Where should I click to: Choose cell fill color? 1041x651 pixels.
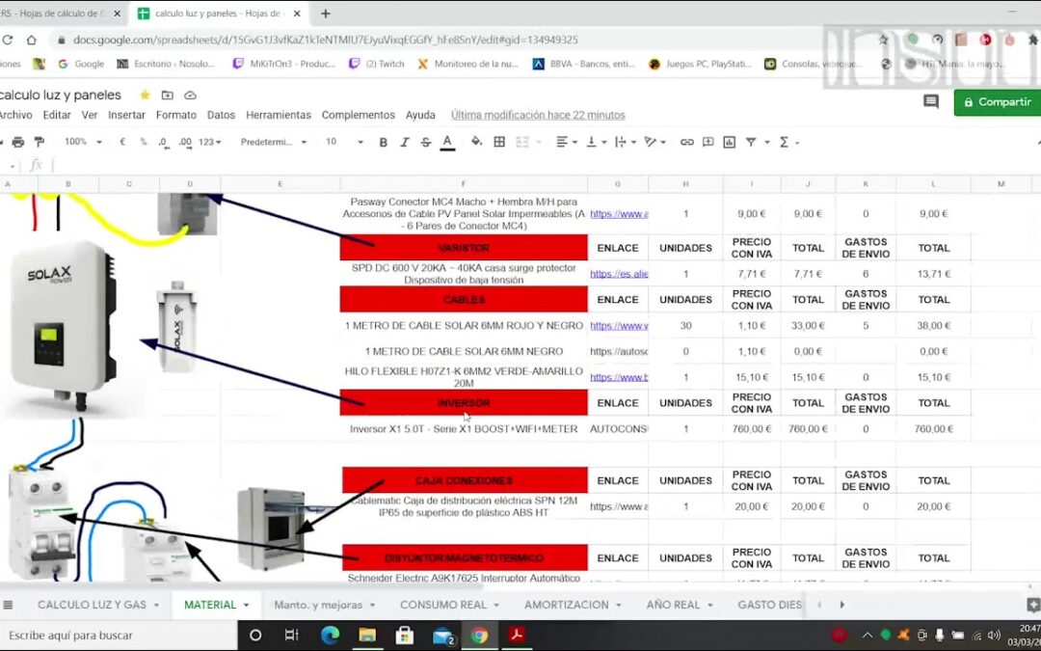[x=476, y=142]
